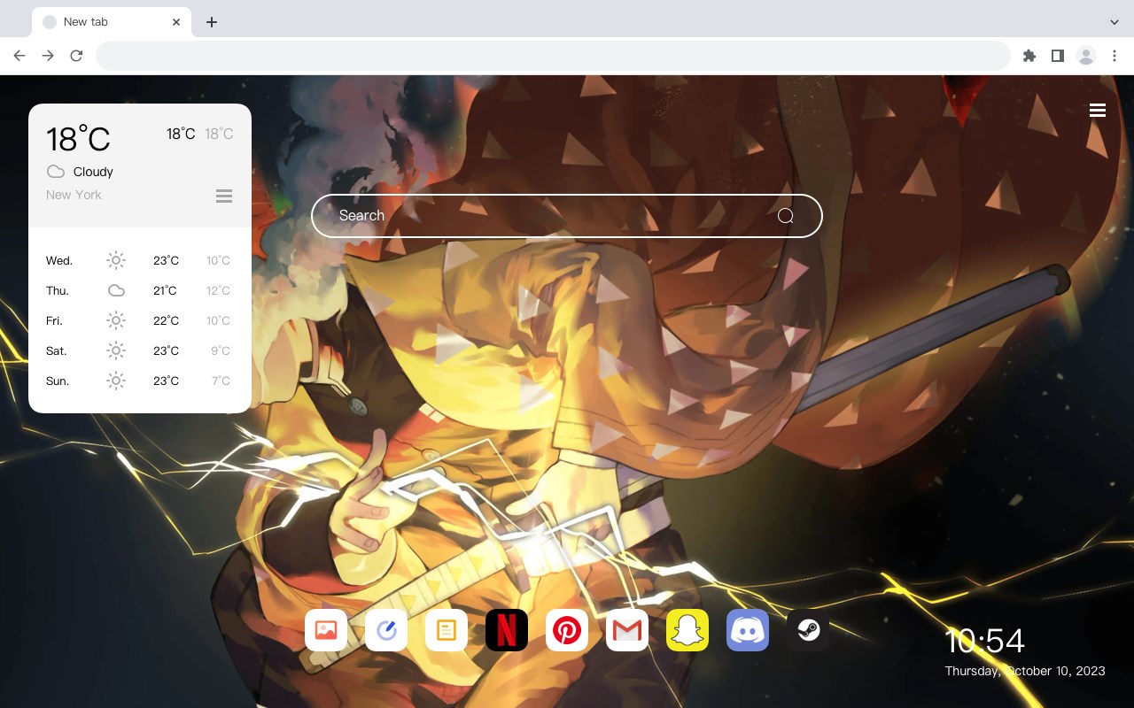
Task: Click the 9°C low for Saturday
Action: point(221,350)
